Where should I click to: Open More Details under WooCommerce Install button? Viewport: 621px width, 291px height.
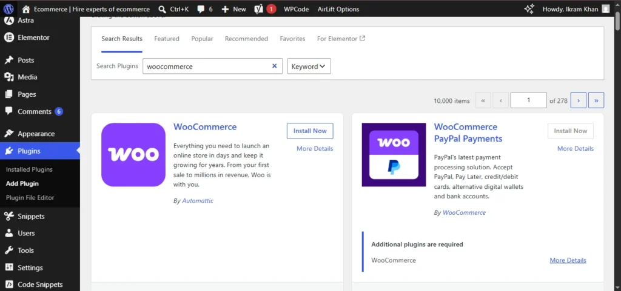pos(315,148)
